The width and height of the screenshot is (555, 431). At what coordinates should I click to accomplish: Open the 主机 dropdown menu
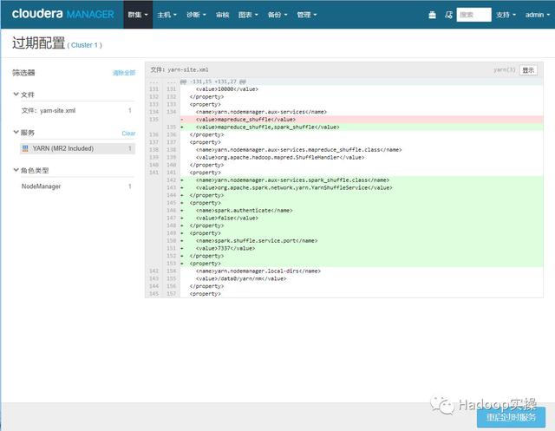[x=166, y=15]
